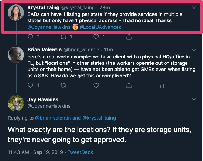View Brian Valentin's profile picture
This screenshot has width=203, height=161.
[x=16, y=55]
